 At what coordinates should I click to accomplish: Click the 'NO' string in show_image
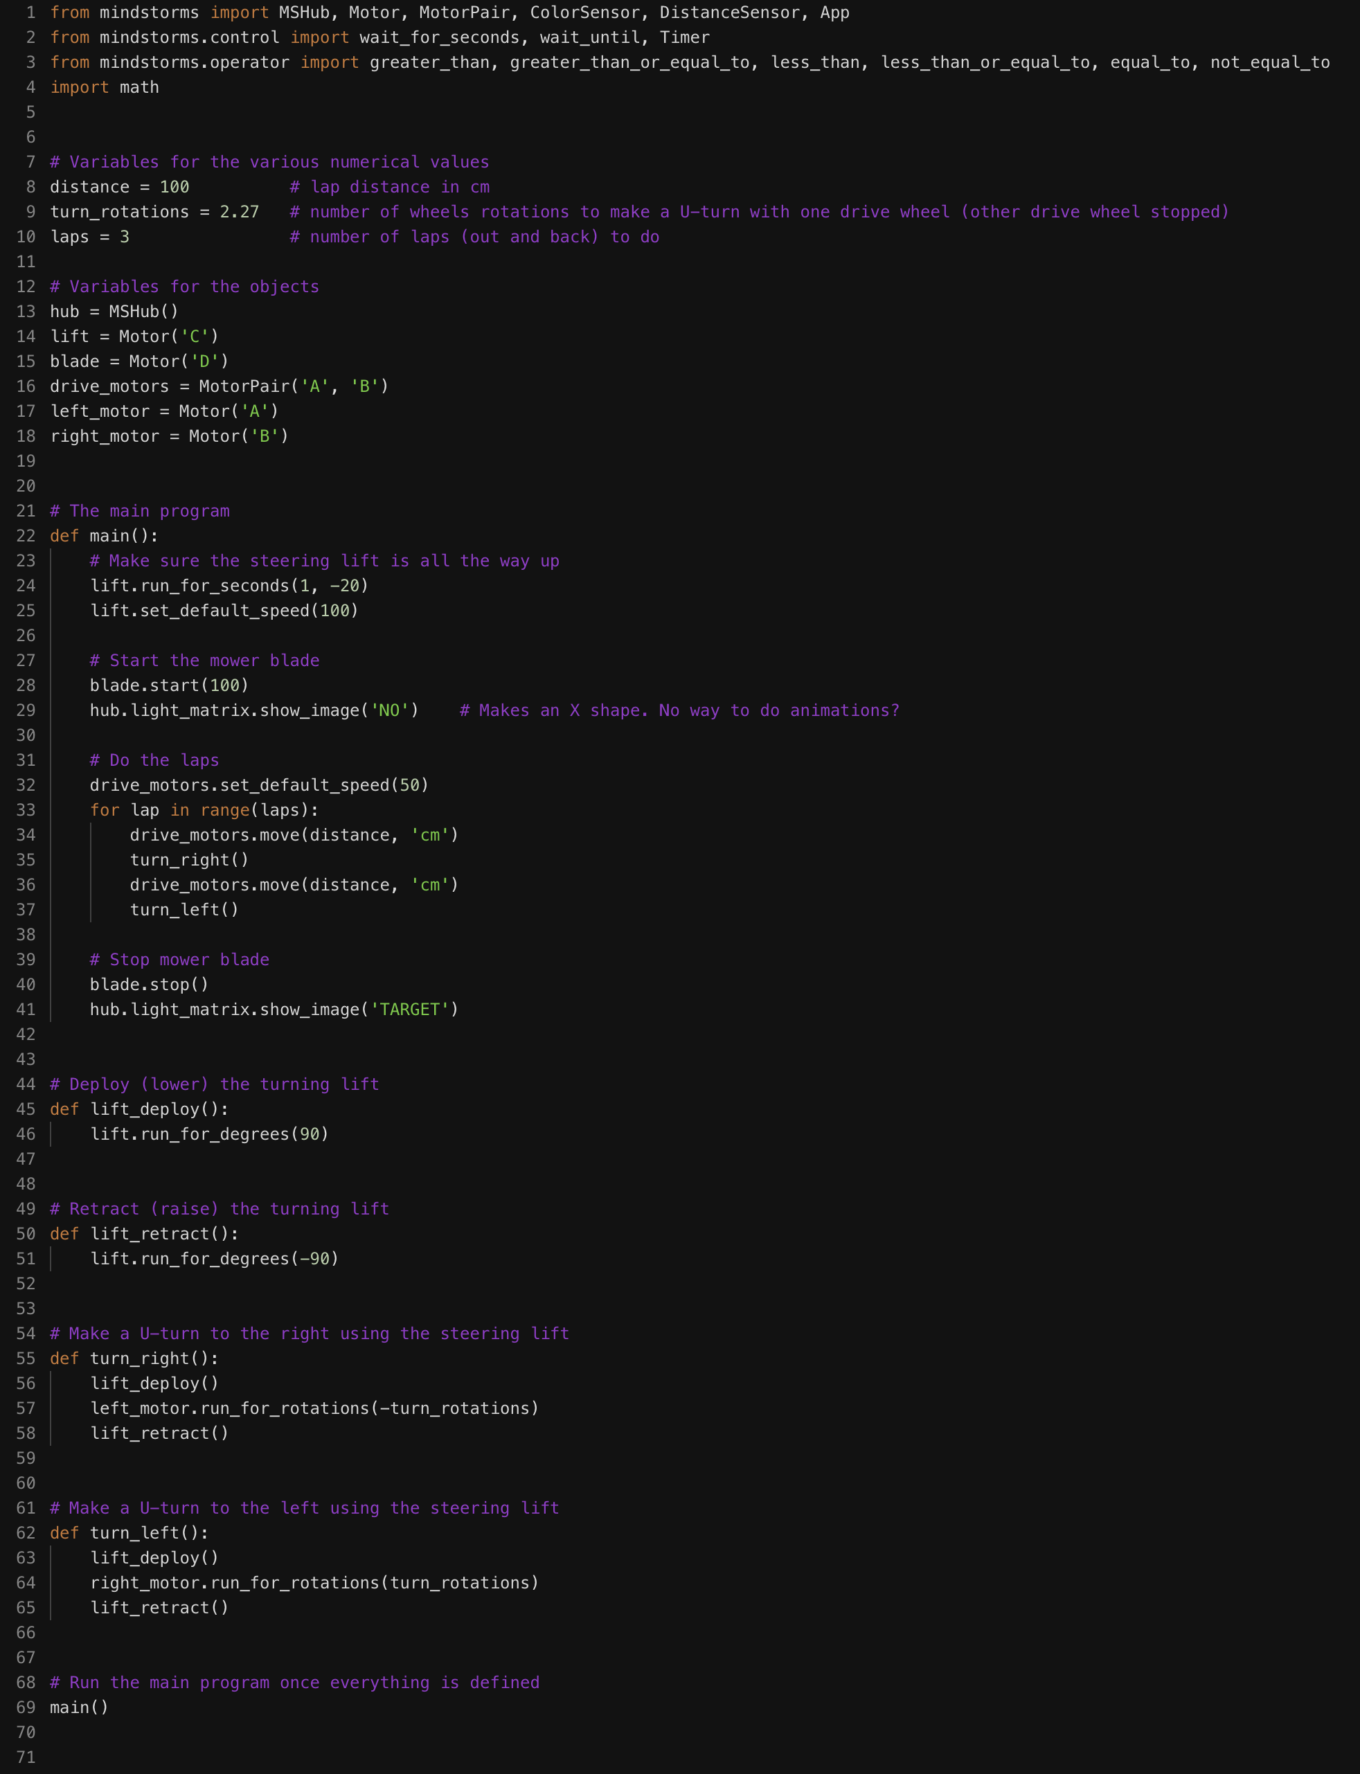click(389, 710)
